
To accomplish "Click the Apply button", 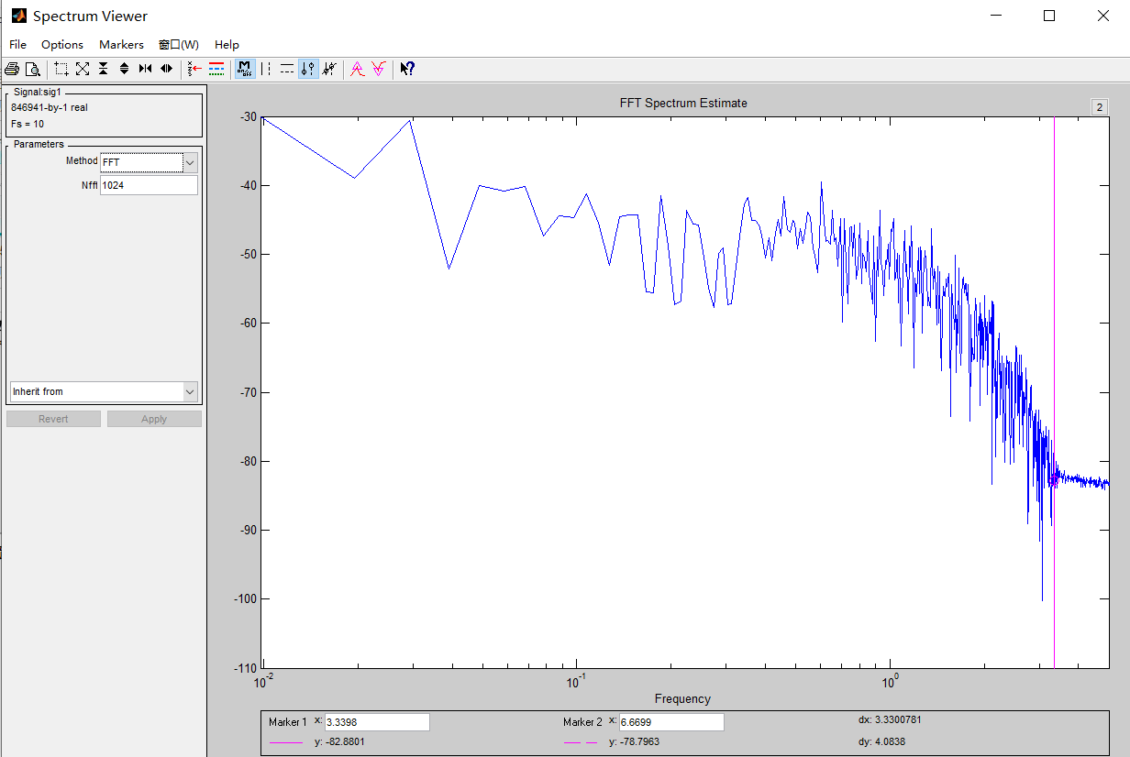I will point(154,419).
